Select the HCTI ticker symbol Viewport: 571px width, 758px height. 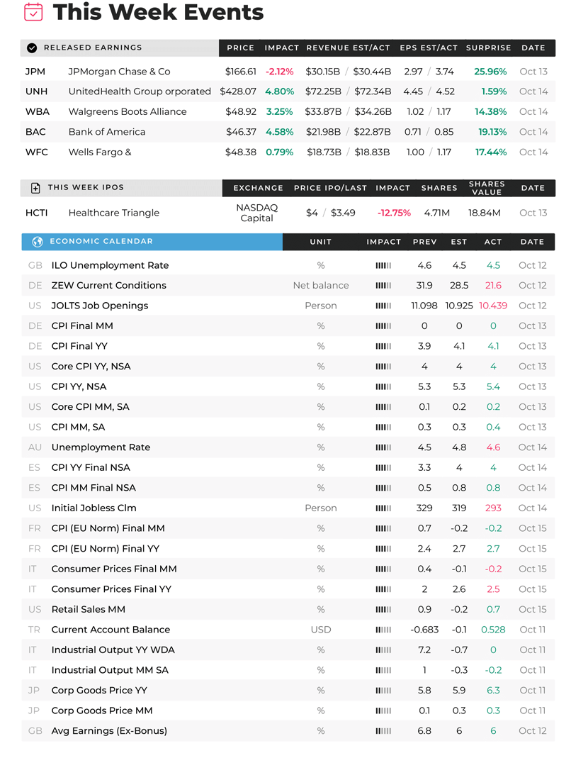pos(36,213)
